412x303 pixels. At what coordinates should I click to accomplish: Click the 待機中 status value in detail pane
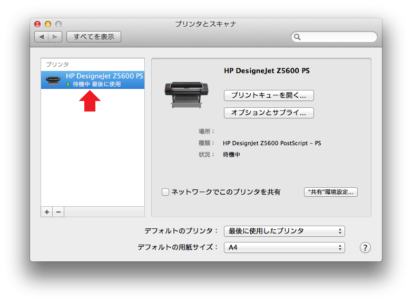click(231, 155)
